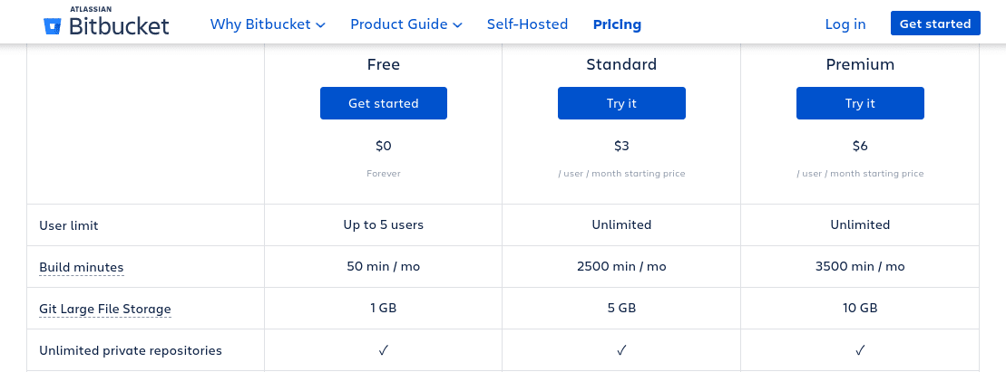
Task: Click the Atlassian Bitbucket wordmark
Action: click(x=119, y=24)
